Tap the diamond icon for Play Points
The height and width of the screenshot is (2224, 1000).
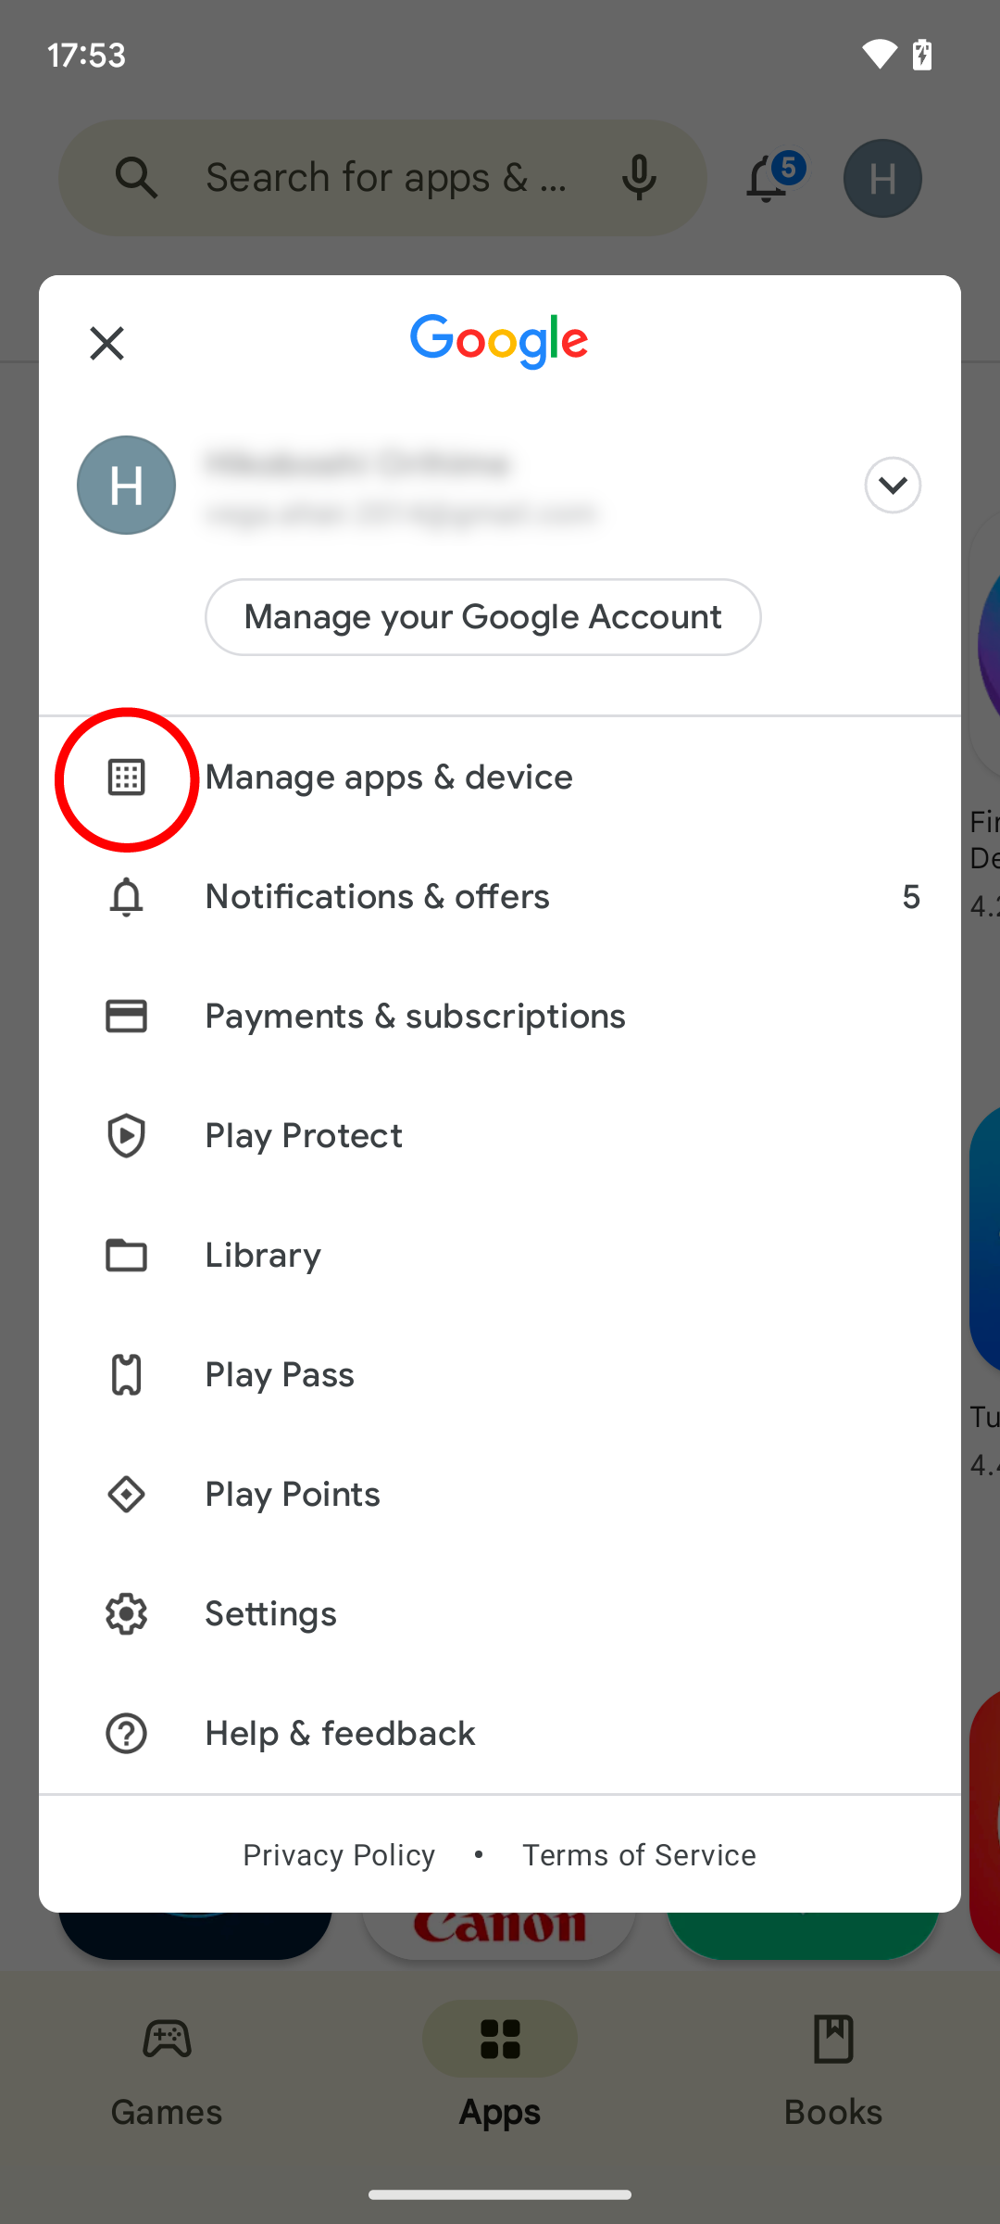point(126,1495)
